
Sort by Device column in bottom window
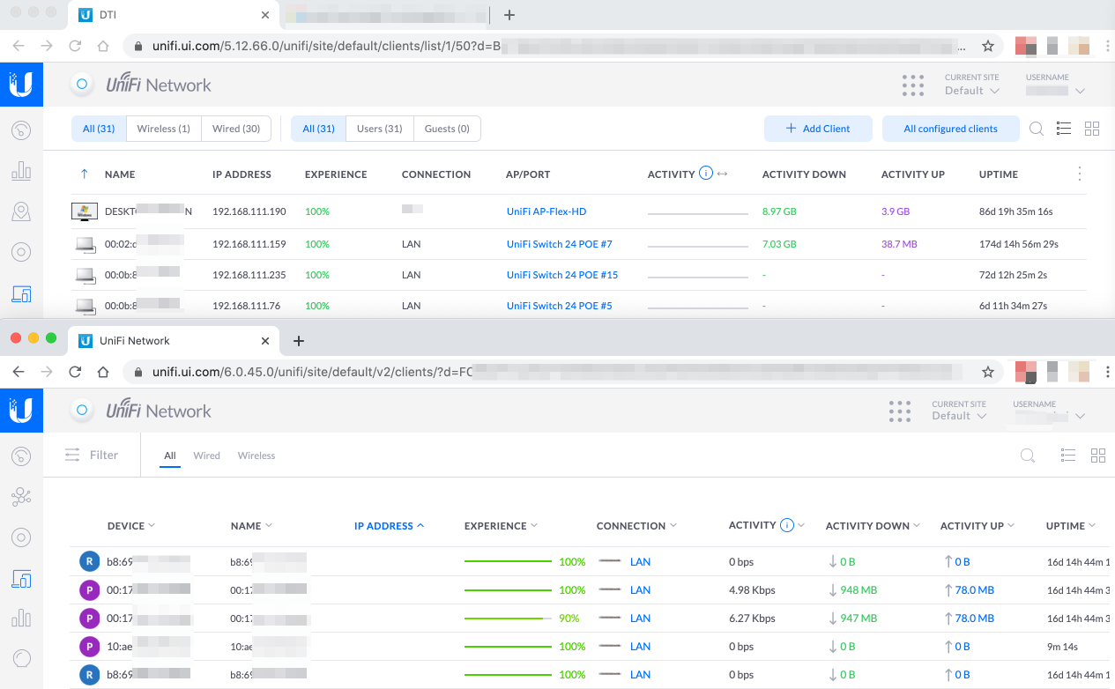pos(131,526)
